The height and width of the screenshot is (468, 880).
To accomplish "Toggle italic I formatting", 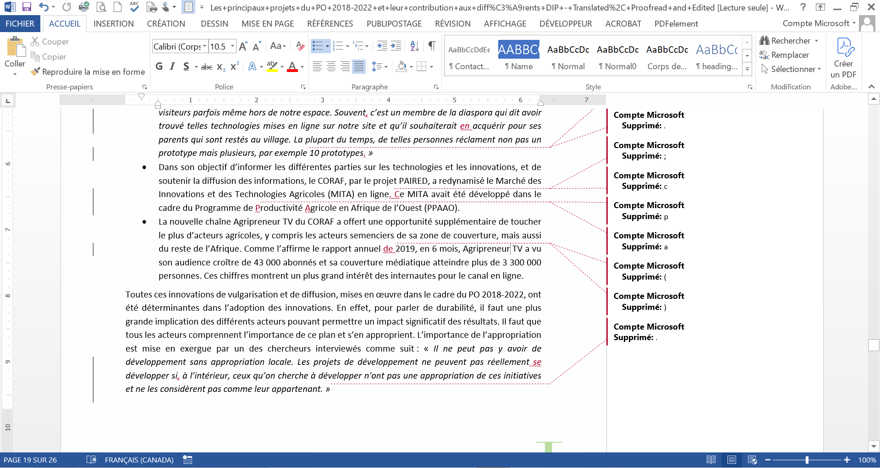I will pos(172,66).
